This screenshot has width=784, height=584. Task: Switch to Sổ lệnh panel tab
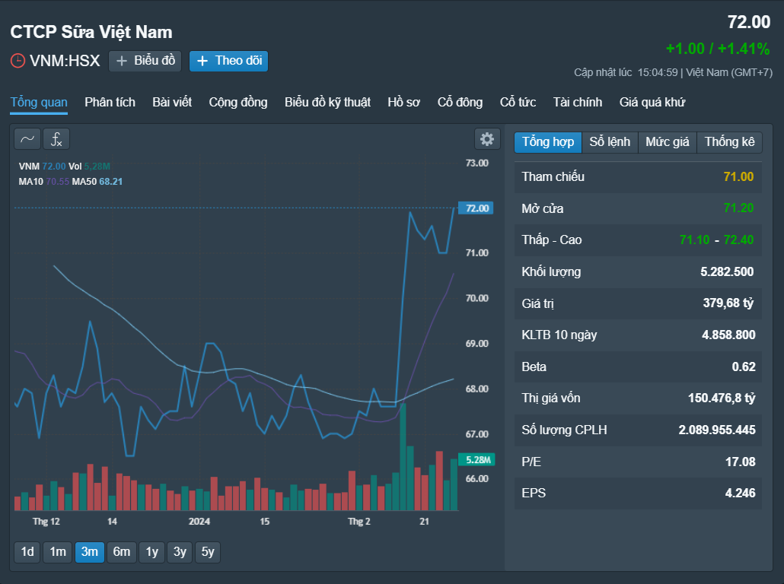click(610, 142)
